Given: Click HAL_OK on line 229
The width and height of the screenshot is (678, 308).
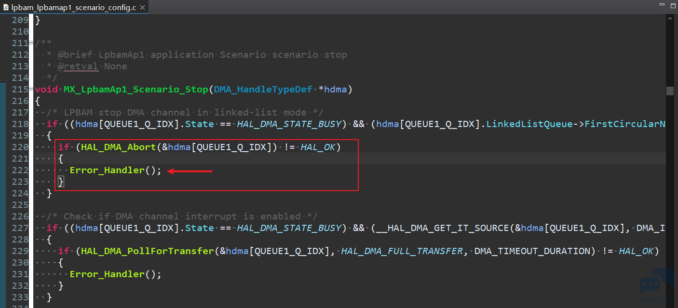Looking at the screenshot, I should point(637,251).
